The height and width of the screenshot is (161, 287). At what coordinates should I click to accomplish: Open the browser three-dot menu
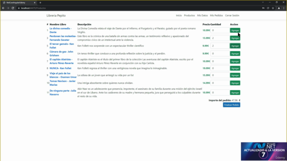tap(284, 8)
